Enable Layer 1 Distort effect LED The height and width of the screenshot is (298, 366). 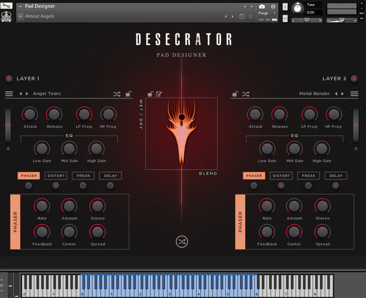pyautogui.click(x=56, y=185)
